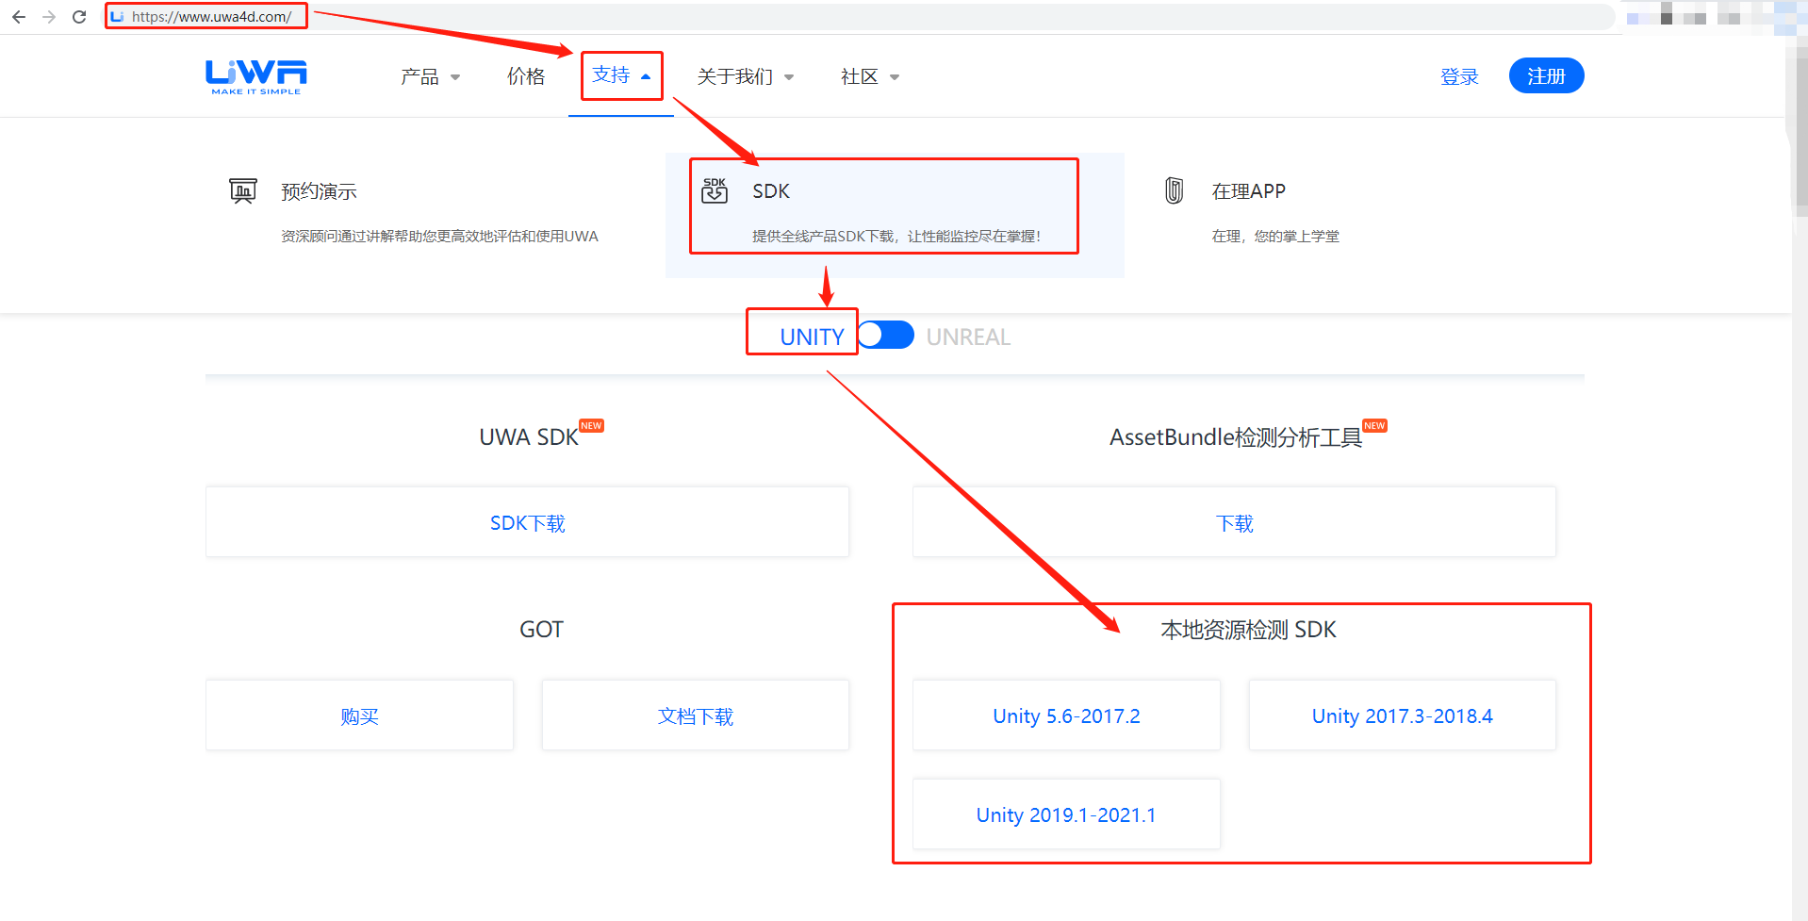Select the UNREAL engine label
Viewport: 1808px width, 921px height.
pos(968,337)
